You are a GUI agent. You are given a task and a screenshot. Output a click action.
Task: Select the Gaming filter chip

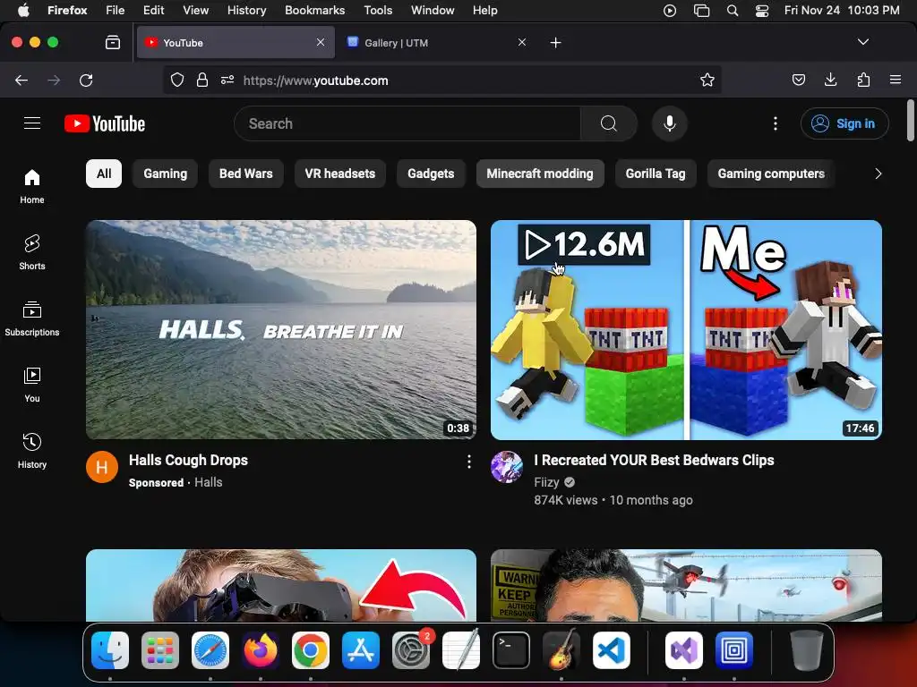tap(166, 174)
